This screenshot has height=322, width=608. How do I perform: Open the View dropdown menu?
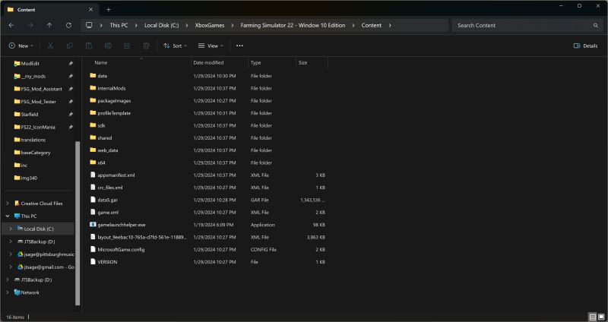(x=211, y=46)
